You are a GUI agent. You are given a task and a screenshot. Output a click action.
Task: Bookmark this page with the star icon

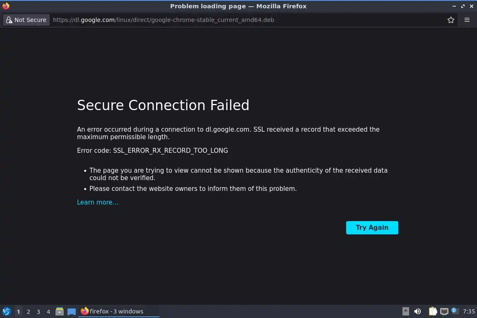[451, 20]
